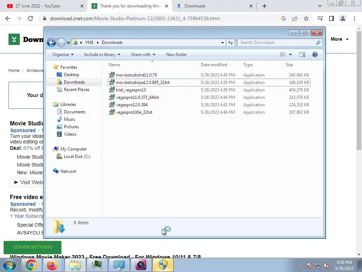Open the Videos library
The image size is (362, 272).
click(70, 134)
